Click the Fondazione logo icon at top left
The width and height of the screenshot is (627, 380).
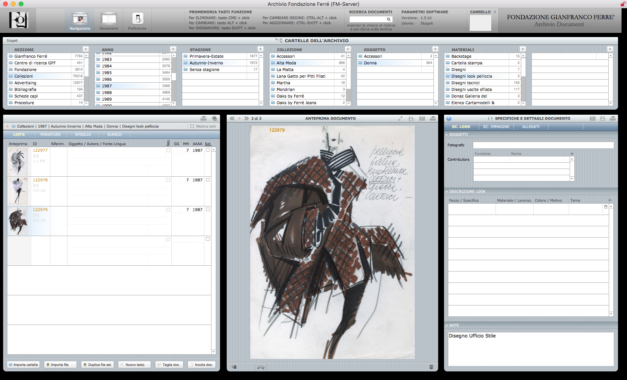(19, 20)
